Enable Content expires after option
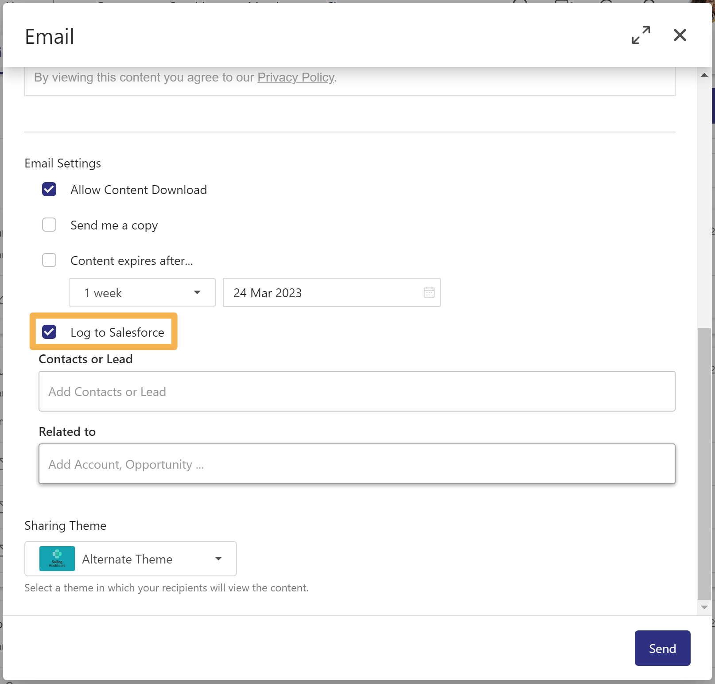Screen dimensions: 715x684 point(49,260)
